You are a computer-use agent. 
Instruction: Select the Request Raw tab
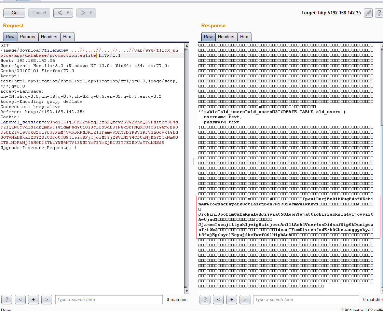(x=10, y=37)
